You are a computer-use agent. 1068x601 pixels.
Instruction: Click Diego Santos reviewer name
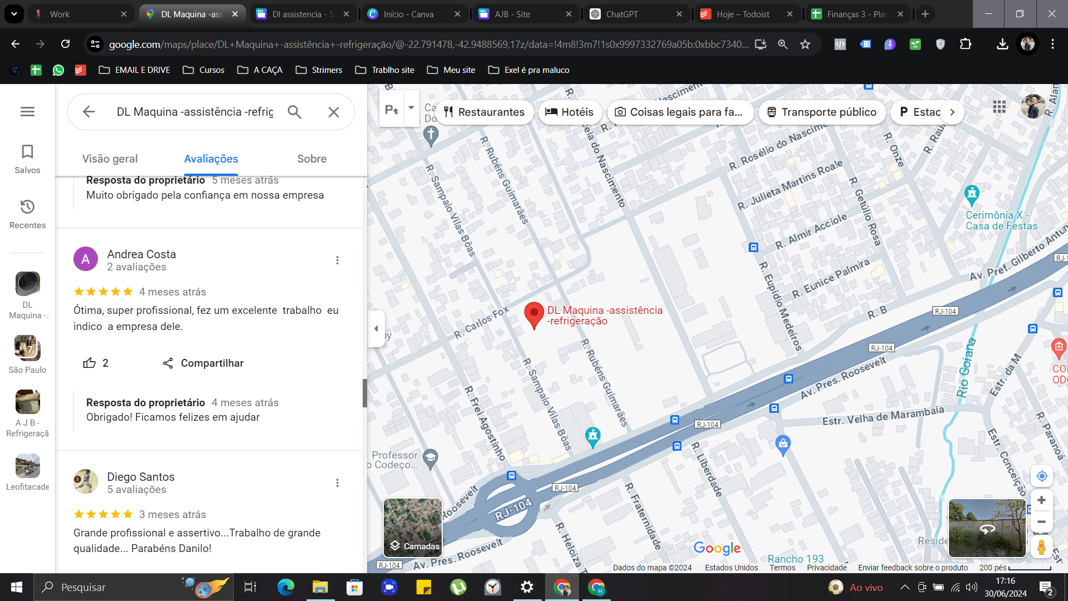pyautogui.click(x=141, y=477)
